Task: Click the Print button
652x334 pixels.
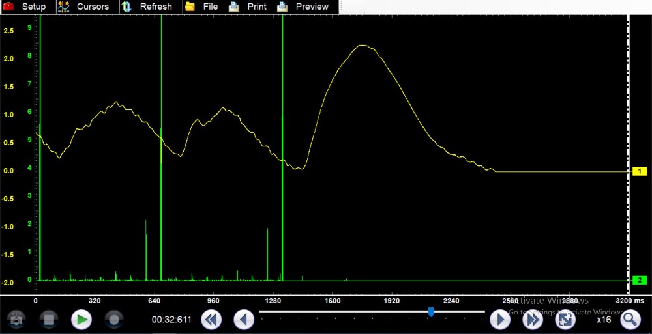Action: pos(248,7)
